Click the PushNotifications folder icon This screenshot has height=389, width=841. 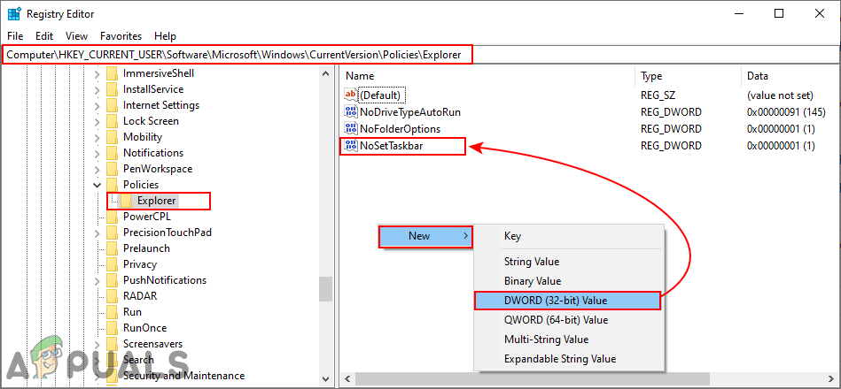click(112, 280)
